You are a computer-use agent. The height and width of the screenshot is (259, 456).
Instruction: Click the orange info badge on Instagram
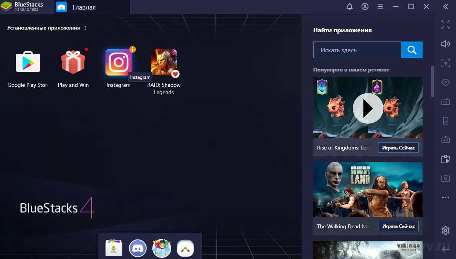click(132, 49)
